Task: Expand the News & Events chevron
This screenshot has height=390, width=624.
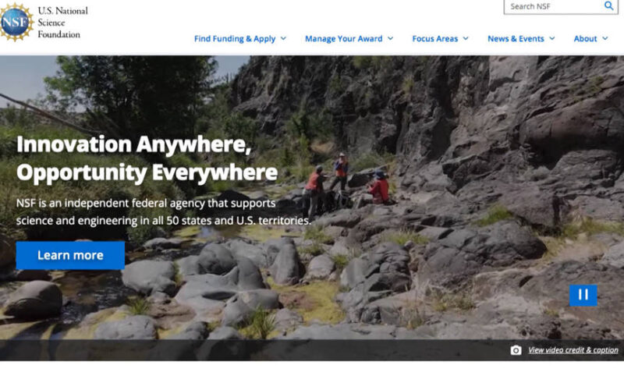Action: pos(552,38)
